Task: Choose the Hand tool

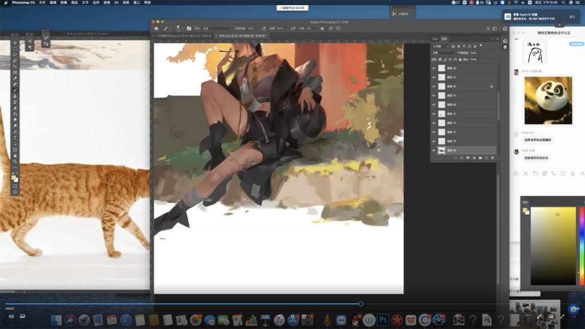Action: pos(15,155)
